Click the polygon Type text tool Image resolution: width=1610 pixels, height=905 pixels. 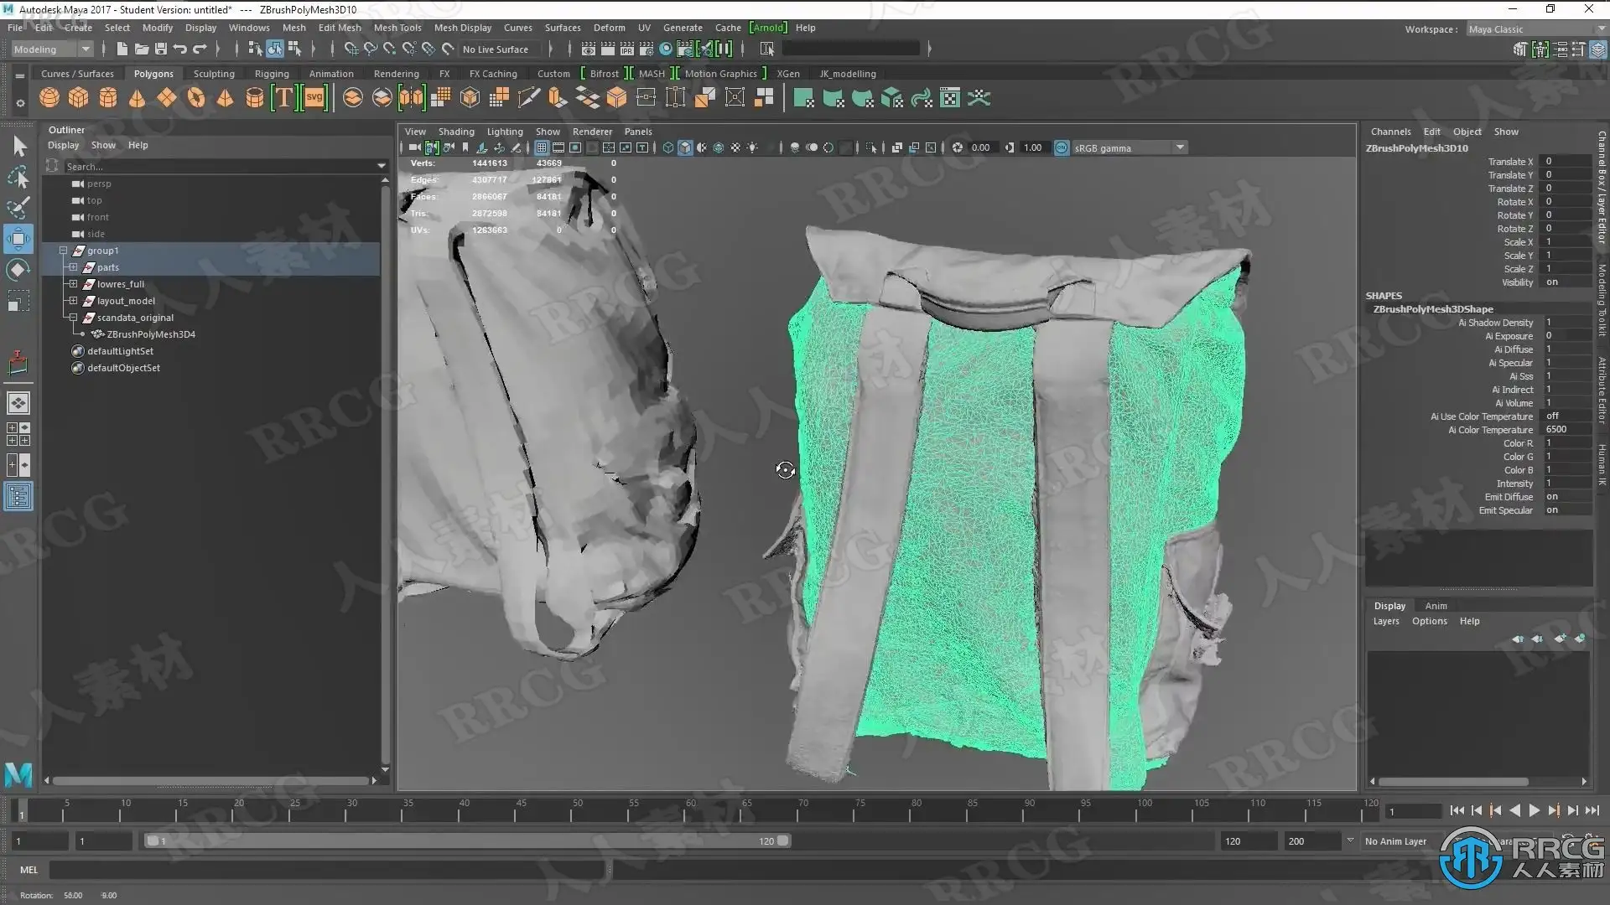284,98
